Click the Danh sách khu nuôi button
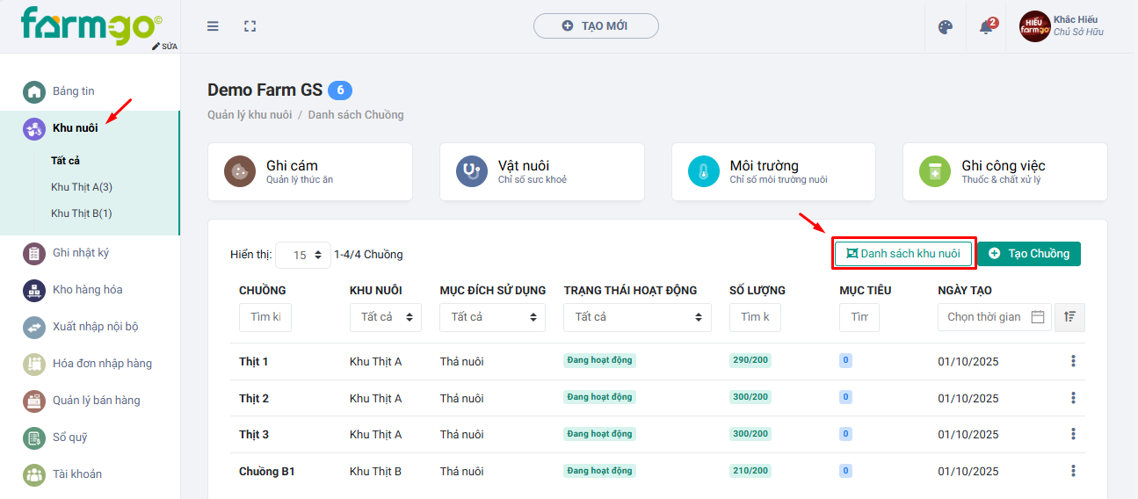 coord(902,253)
